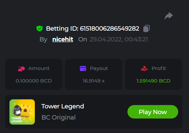Click the purple Payout card icon
Screen dimensions: 189x133
(x=83, y=68)
